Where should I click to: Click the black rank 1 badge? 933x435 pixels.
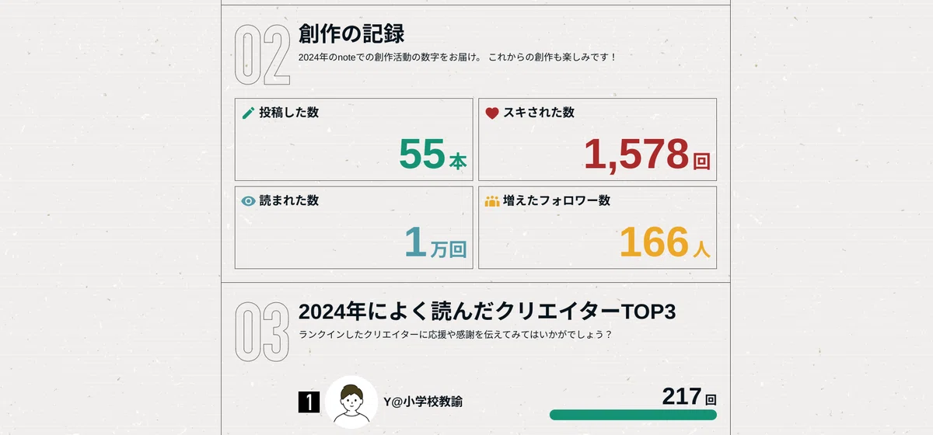pos(309,402)
